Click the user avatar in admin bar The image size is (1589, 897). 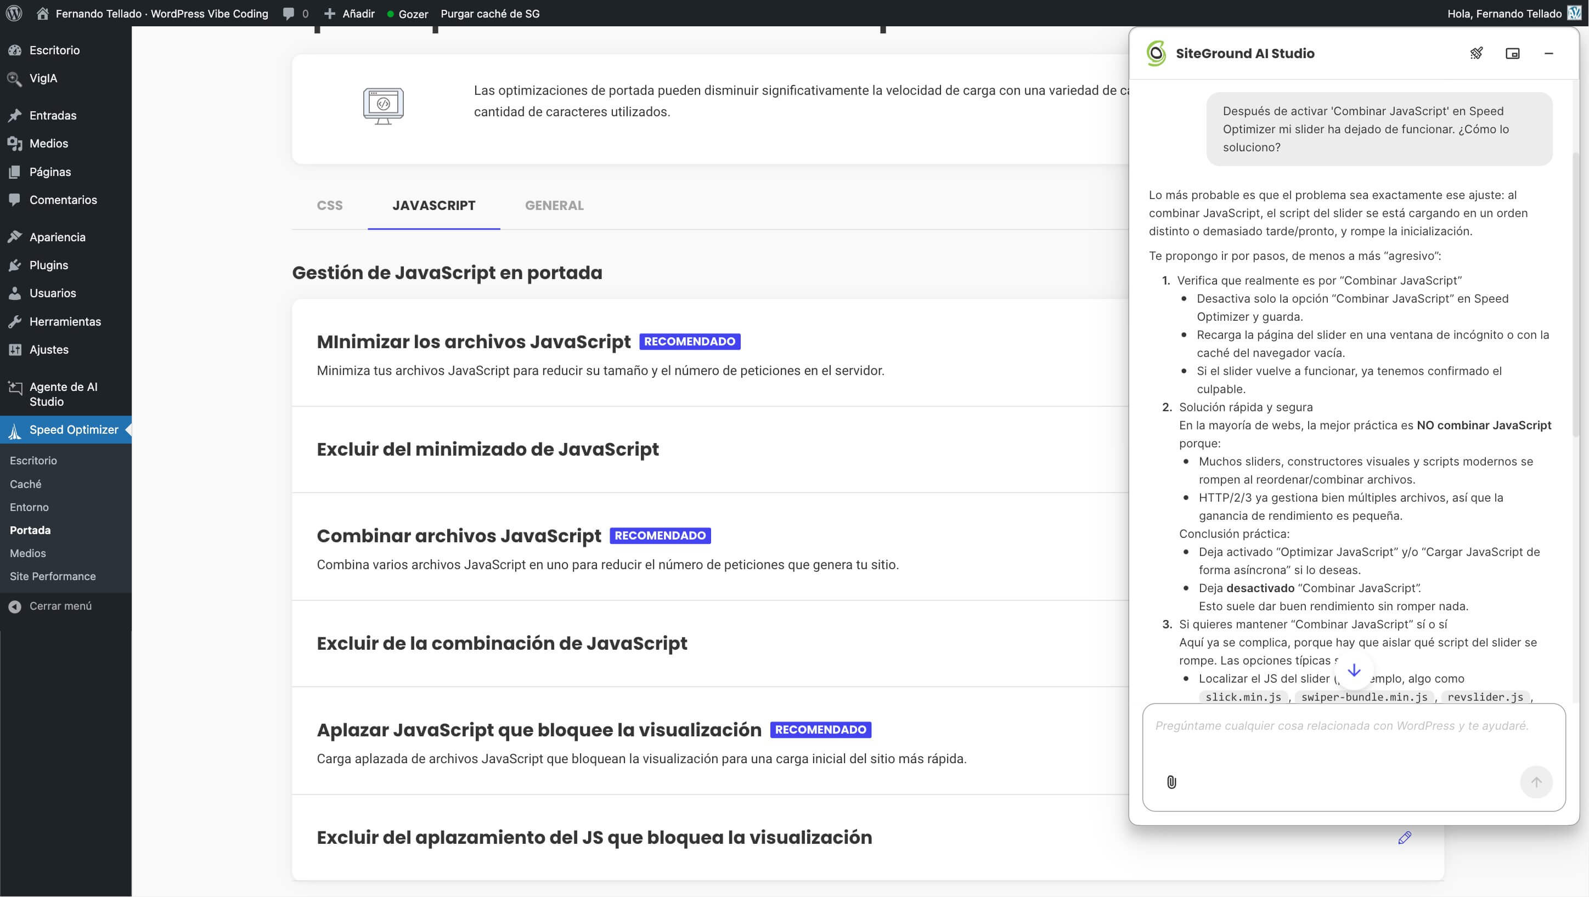(1575, 13)
